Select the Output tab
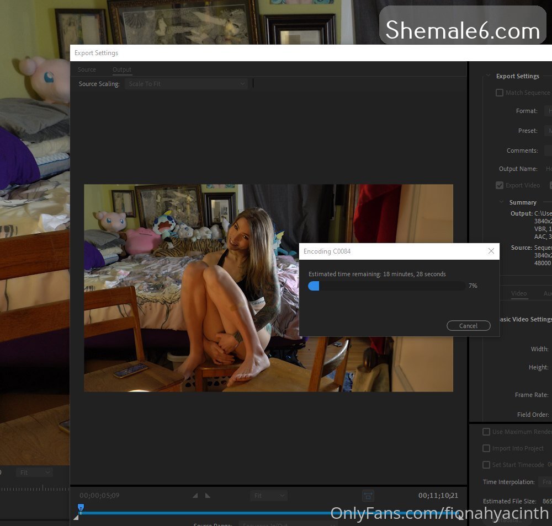 click(122, 69)
